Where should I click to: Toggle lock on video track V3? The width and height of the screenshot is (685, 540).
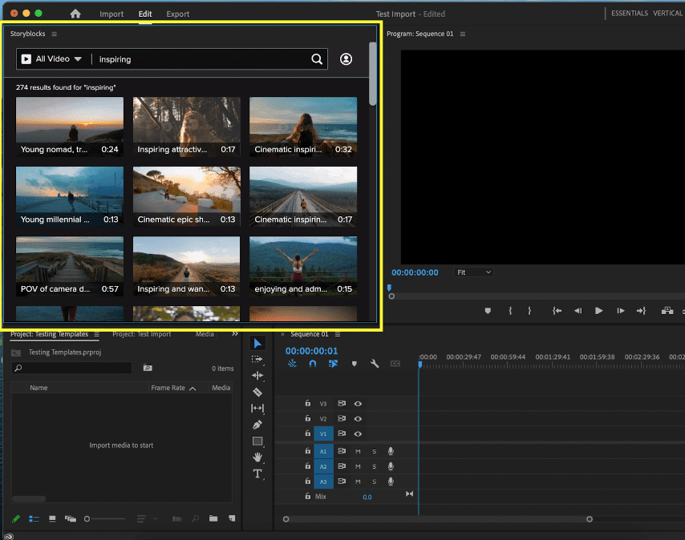307,404
